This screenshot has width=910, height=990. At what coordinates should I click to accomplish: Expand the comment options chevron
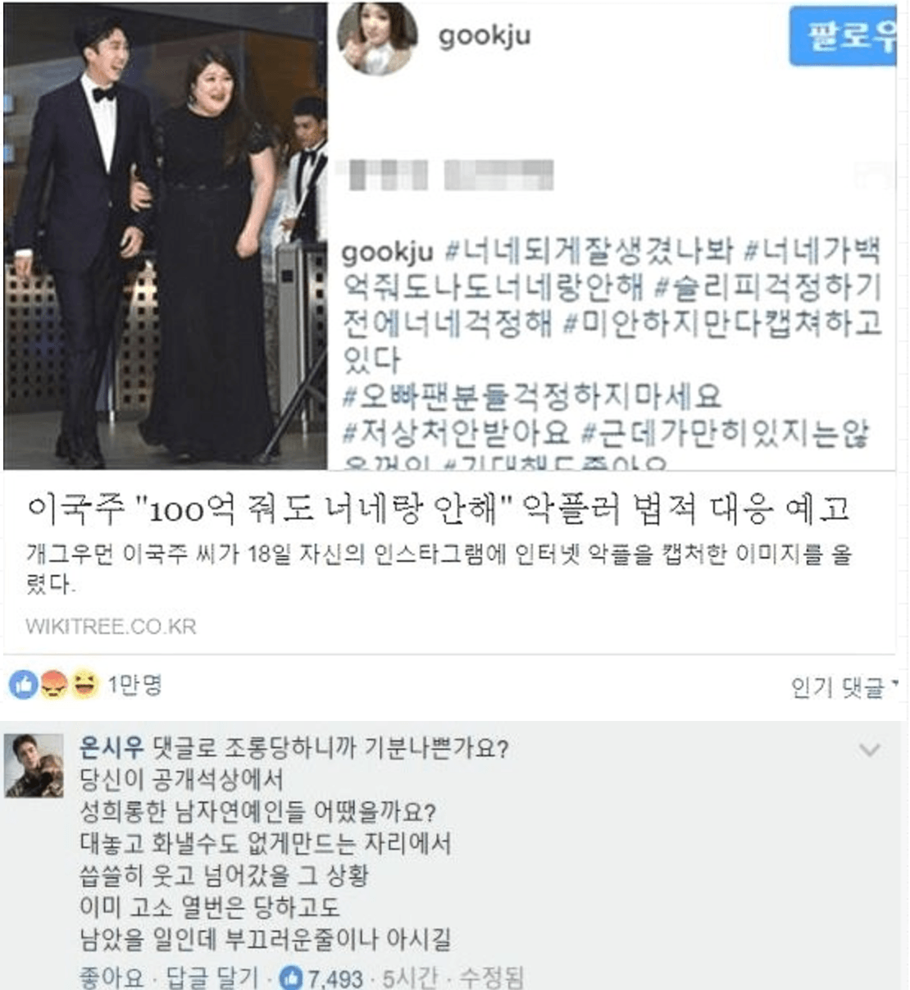(x=869, y=750)
